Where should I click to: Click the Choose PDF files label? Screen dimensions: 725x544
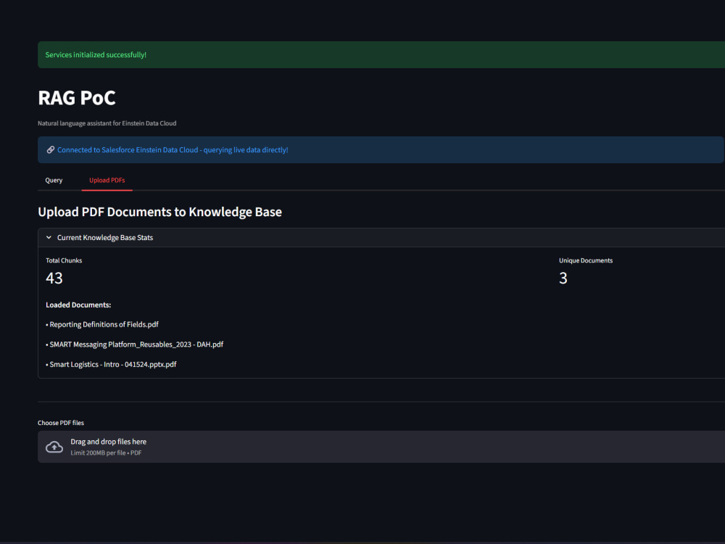61,423
